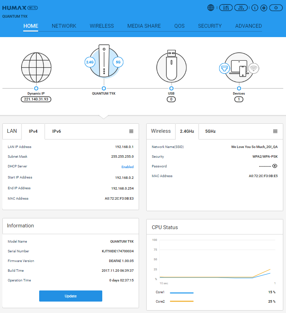Click the Core2 orange legend line

click(182, 301)
